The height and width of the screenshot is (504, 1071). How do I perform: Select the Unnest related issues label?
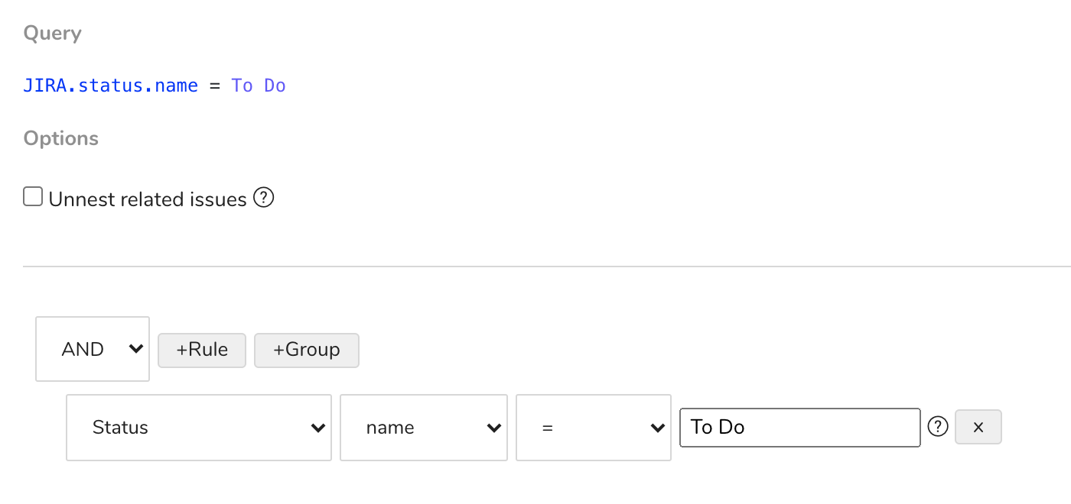148,199
